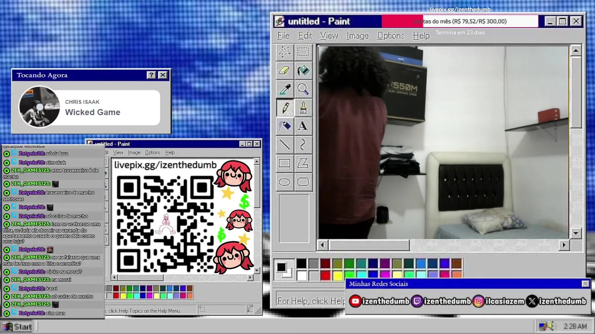Open Image menu in small Paint window
This screenshot has width=595, height=334.
134,153
